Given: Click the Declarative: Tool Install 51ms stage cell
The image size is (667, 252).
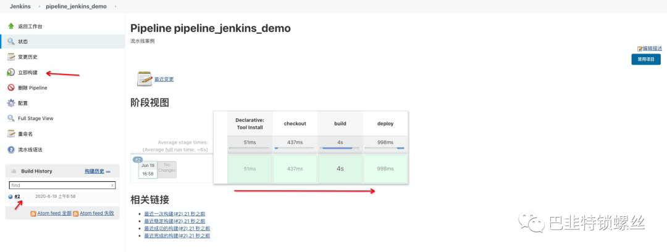Looking at the screenshot, I should click(250, 169).
